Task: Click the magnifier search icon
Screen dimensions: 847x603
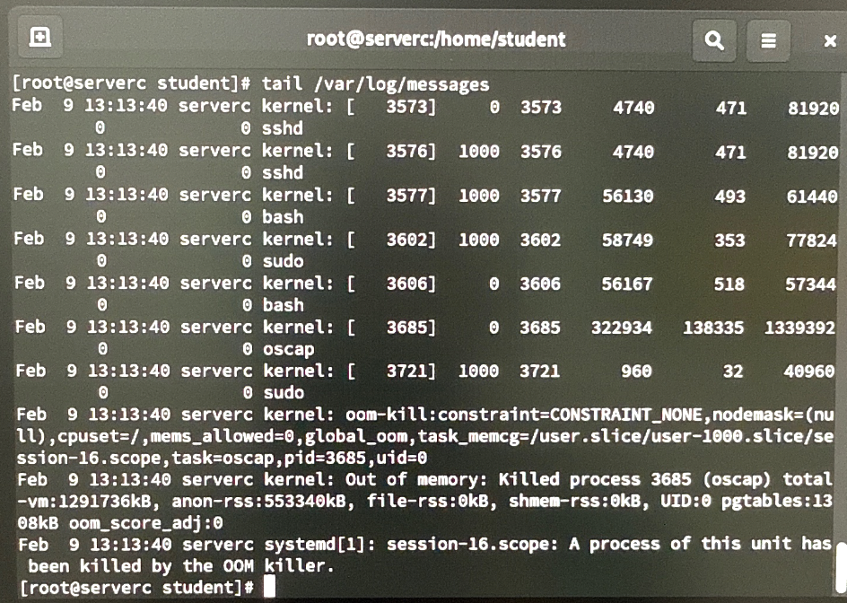Action: [x=714, y=40]
